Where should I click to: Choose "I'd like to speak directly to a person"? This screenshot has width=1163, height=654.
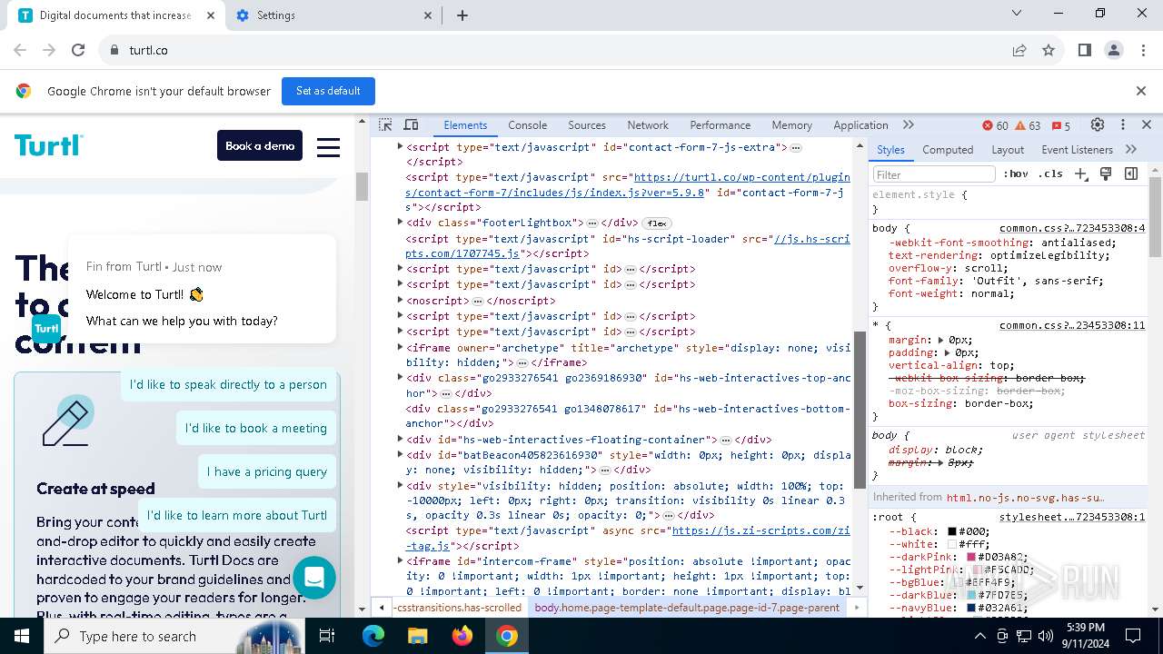pyautogui.click(x=228, y=384)
